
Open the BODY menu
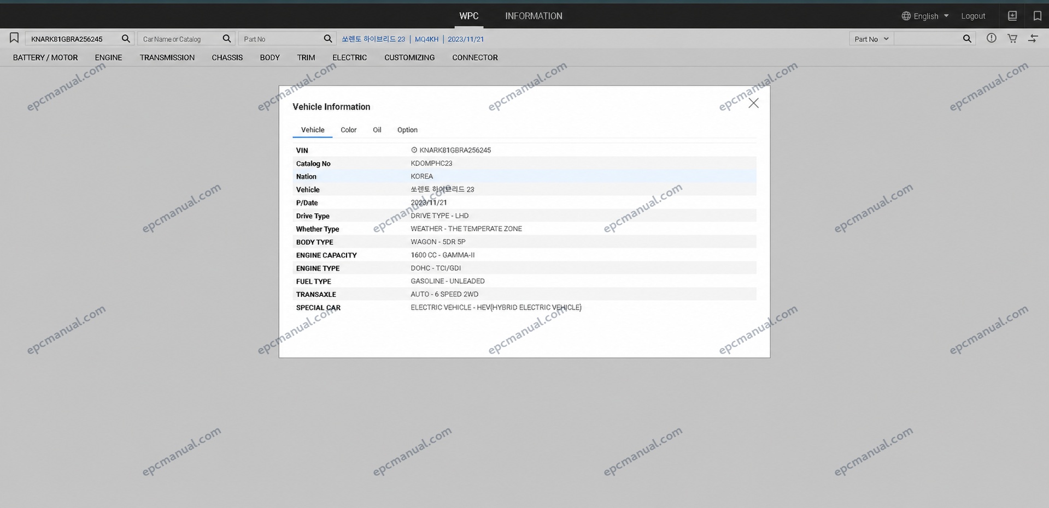[269, 57]
